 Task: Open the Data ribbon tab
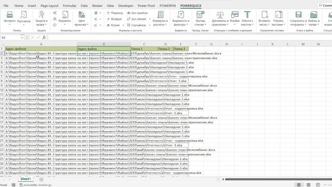pyautogui.click(x=84, y=6)
